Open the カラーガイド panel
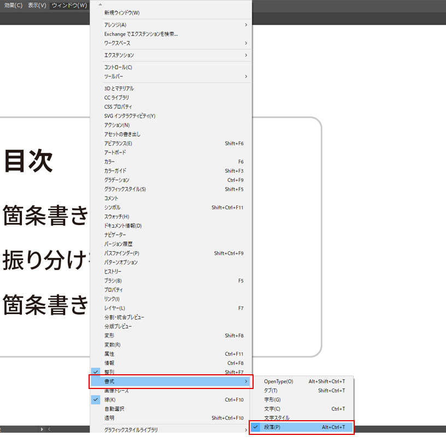Screen dimensions: 446x442 coord(171,171)
